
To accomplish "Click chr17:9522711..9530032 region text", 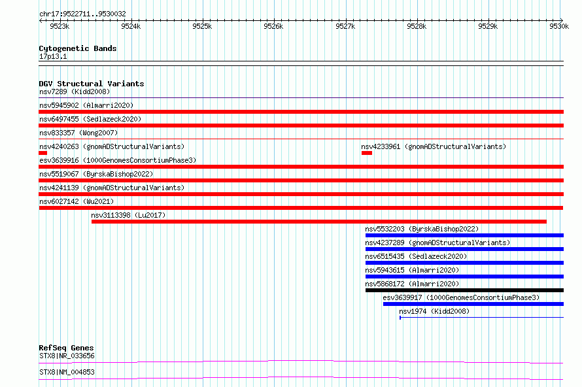I will tap(82, 14).
